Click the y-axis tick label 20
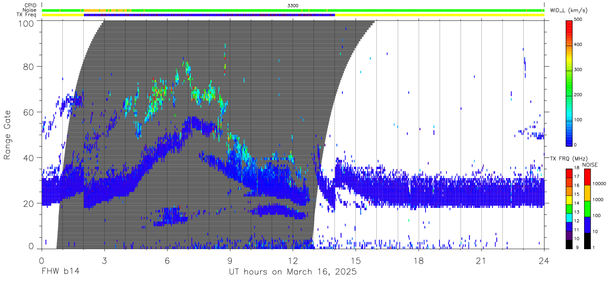The width and height of the screenshot is (612, 282). point(29,203)
